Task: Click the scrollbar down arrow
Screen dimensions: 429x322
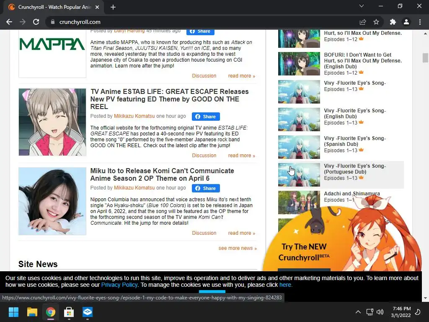Action: (425, 298)
